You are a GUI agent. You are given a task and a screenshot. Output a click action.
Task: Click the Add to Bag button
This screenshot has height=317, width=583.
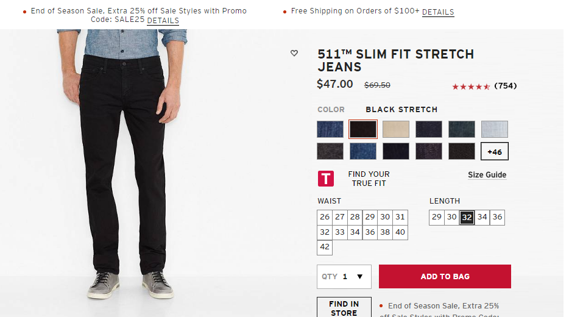445,277
